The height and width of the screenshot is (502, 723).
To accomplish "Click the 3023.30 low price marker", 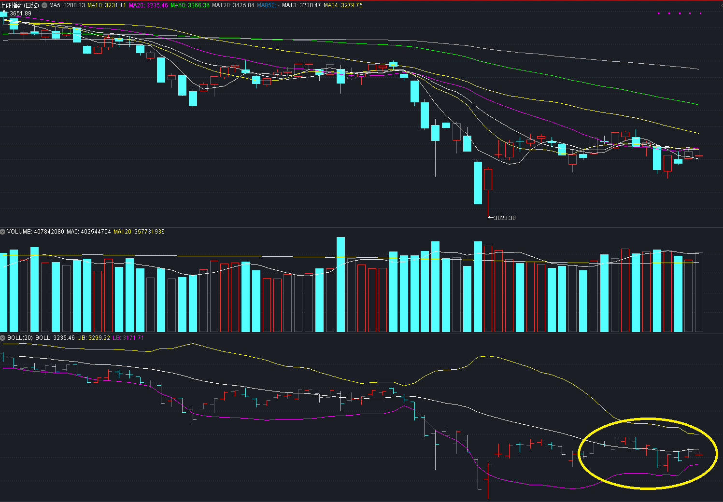I will 505,218.
